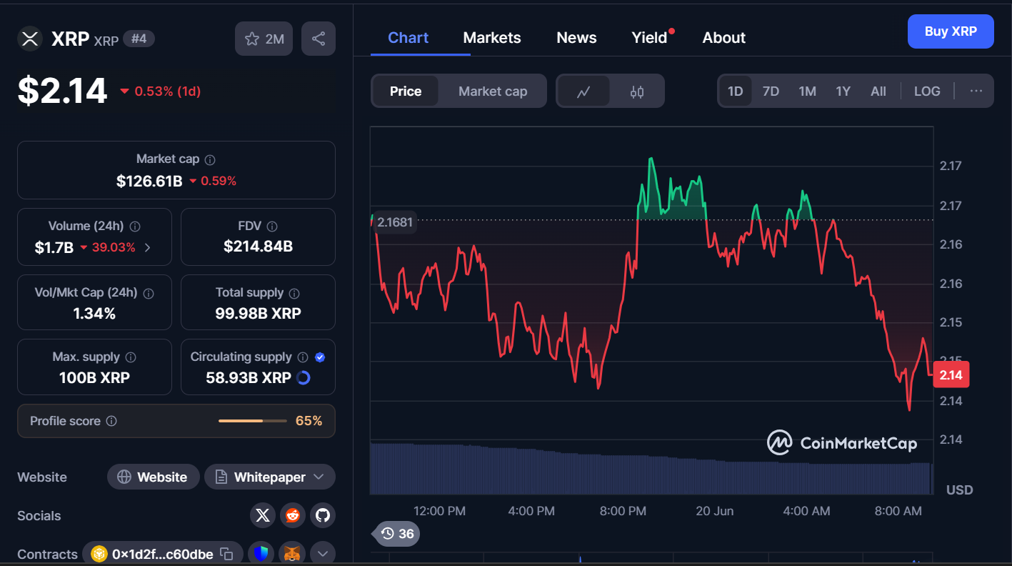
Task: Click the Total supply info icon
Action: (294, 294)
